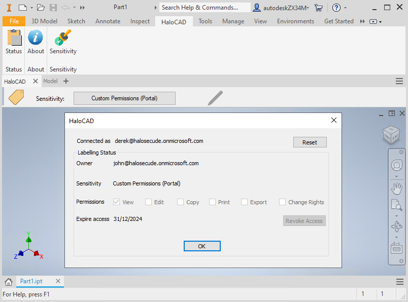Screen dimensions: 408x302
Task: Enable the Edit permission checkbox
Action: (149, 202)
